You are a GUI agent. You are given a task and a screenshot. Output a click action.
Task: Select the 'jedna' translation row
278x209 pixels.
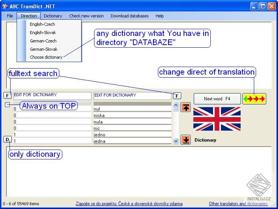coord(133,141)
